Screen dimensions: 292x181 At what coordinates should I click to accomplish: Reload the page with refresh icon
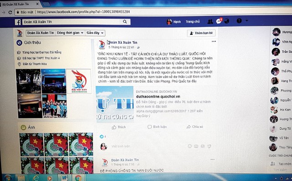point(10,12)
